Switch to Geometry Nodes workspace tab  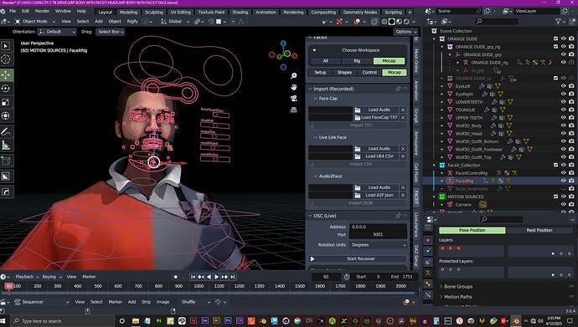[x=360, y=13]
